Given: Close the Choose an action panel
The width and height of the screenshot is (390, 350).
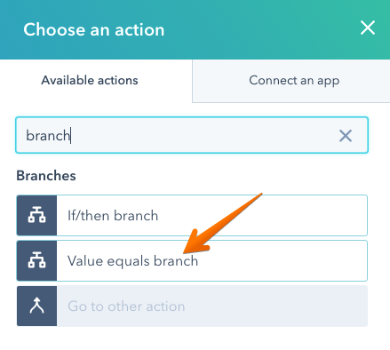Looking at the screenshot, I should point(368,28).
